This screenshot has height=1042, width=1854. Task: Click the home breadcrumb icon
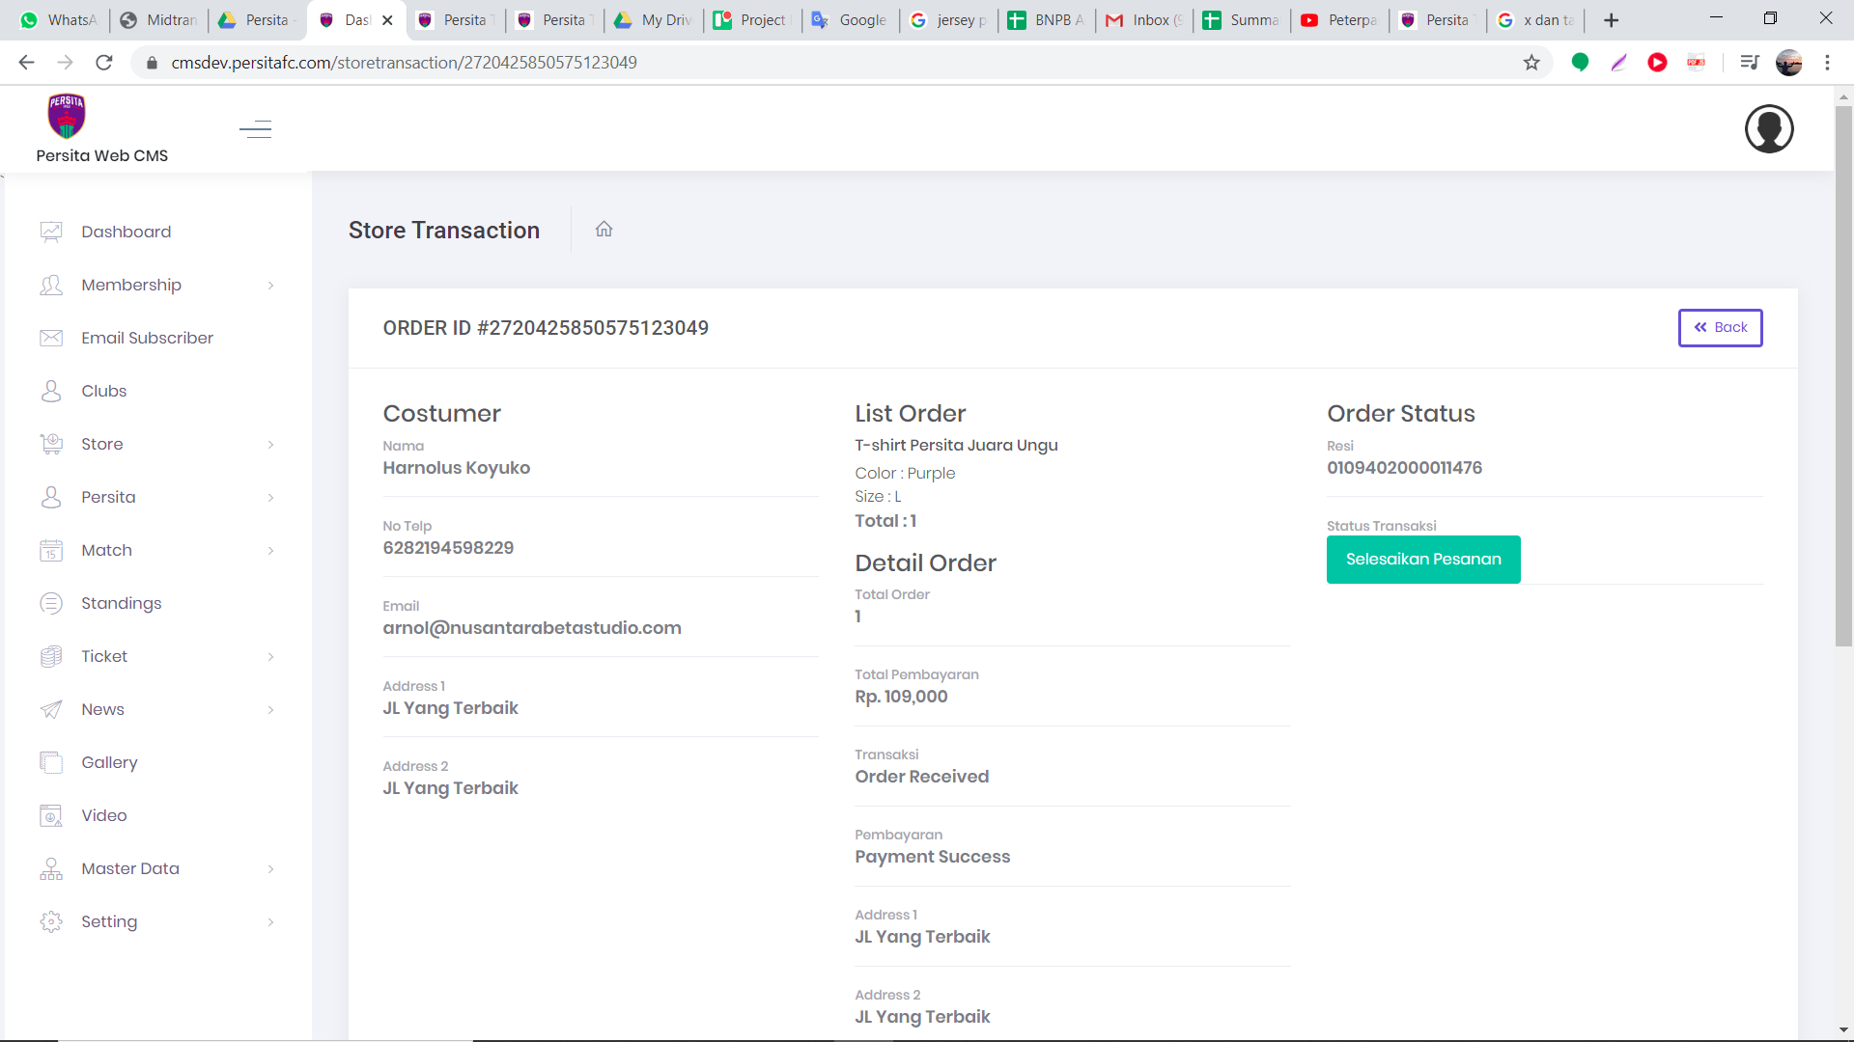(x=604, y=230)
